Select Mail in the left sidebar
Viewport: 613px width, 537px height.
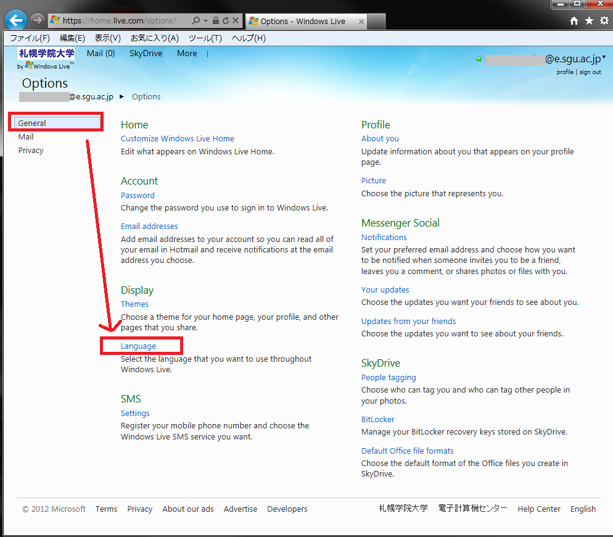[26, 136]
